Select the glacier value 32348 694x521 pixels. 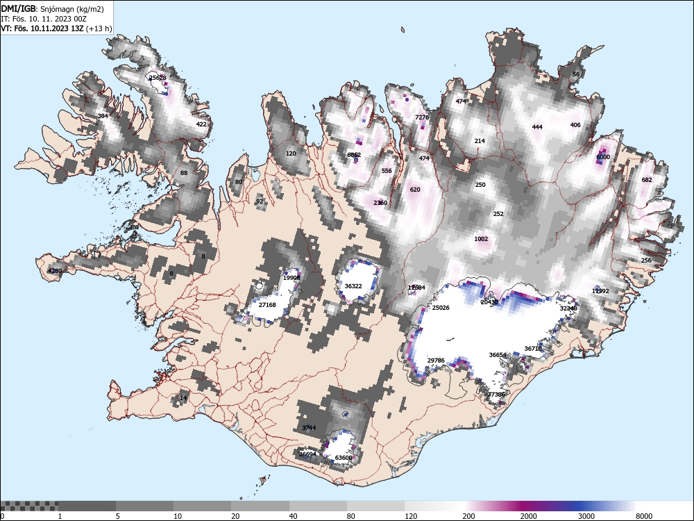[x=568, y=308]
